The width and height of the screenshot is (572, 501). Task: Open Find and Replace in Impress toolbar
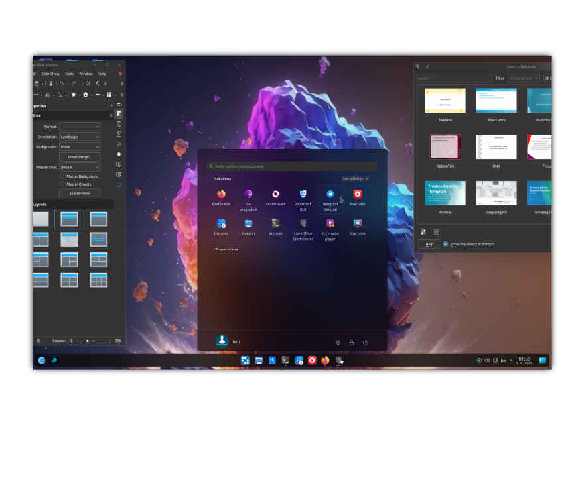click(88, 83)
